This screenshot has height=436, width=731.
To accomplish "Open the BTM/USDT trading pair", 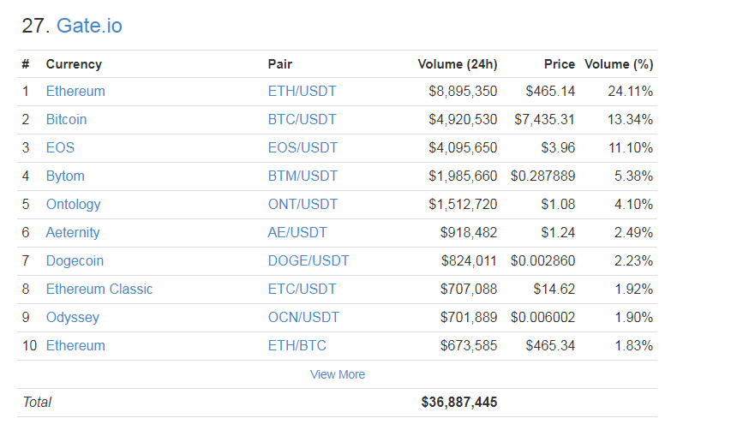I will click(303, 176).
